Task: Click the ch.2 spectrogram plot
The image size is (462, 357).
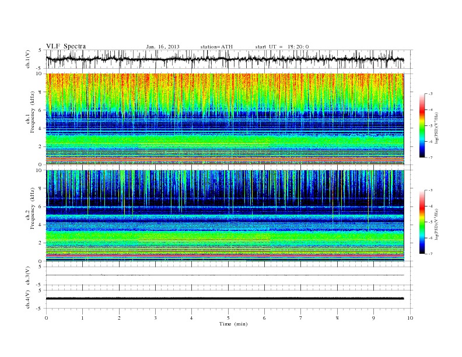Action: click(225, 216)
